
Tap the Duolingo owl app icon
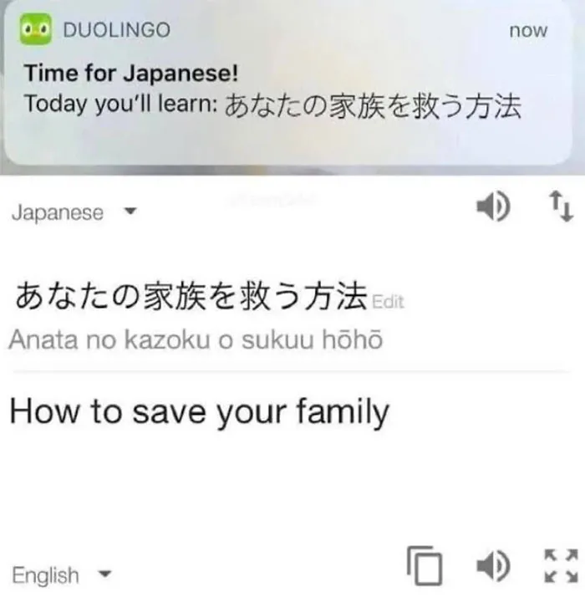[36, 29]
